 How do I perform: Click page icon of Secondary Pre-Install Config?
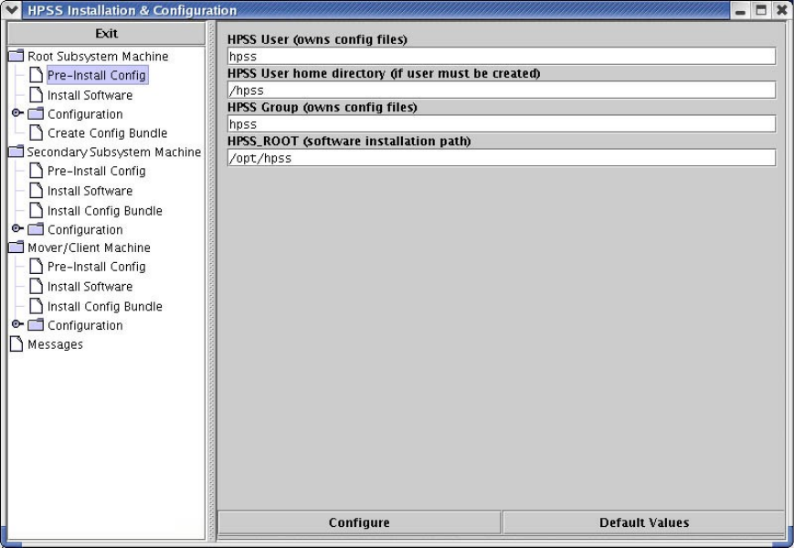[36, 171]
